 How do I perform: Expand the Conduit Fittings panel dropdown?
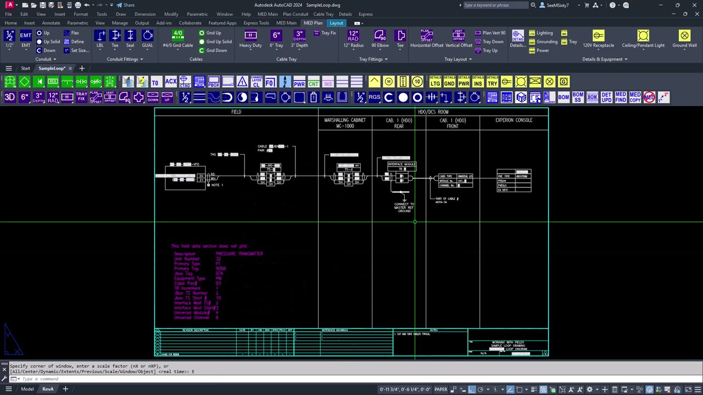click(125, 59)
